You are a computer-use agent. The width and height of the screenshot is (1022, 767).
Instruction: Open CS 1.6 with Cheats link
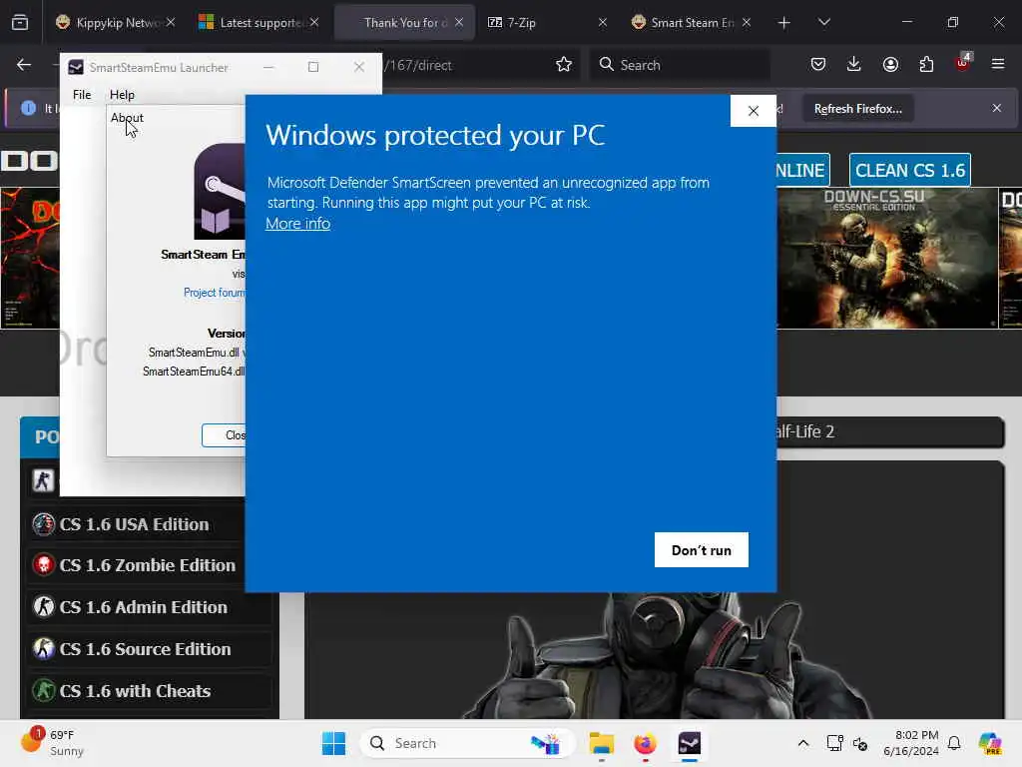point(135,691)
